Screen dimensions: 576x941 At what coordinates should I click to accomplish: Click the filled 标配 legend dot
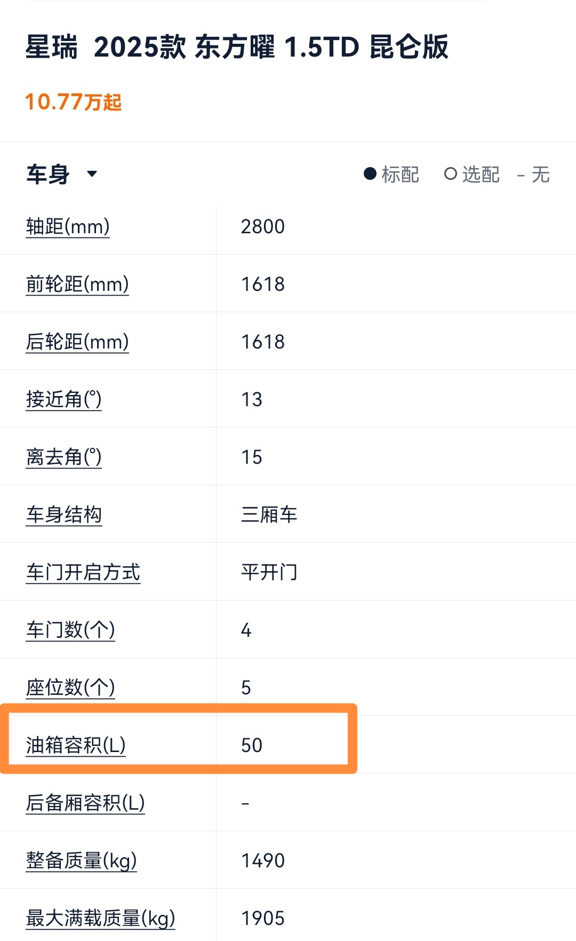[x=370, y=174]
